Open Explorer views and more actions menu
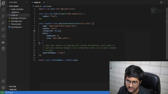Image resolution: width=168 pixels, height=94 pixels. tap(27, 2)
